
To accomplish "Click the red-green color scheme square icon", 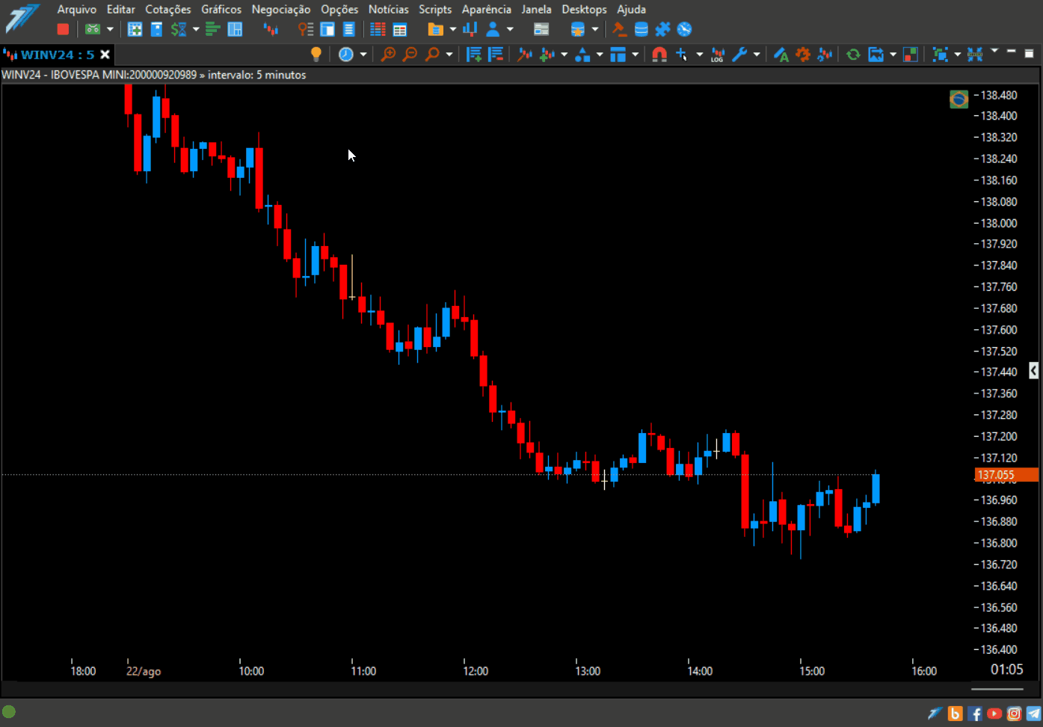I will [911, 54].
